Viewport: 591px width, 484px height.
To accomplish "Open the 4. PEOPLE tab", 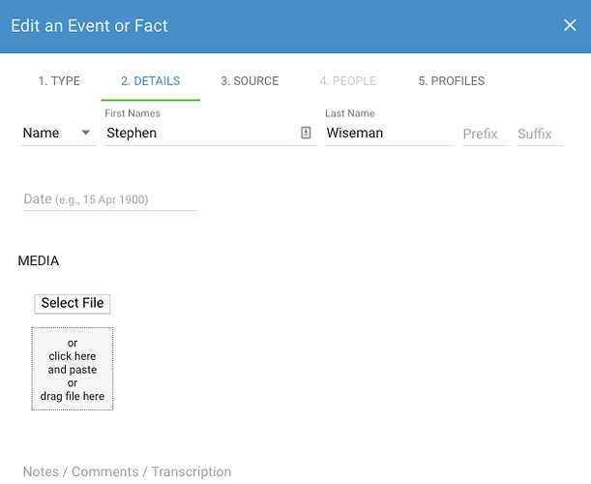I will (x=347, y=81).
